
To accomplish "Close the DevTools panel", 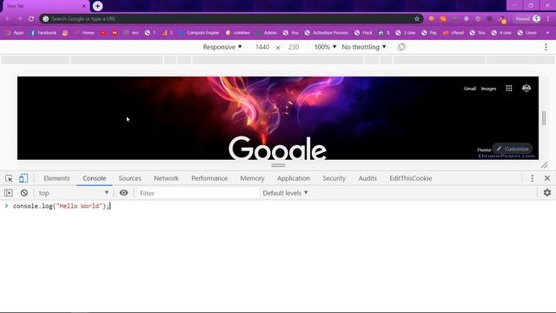I will coord(547,178).
